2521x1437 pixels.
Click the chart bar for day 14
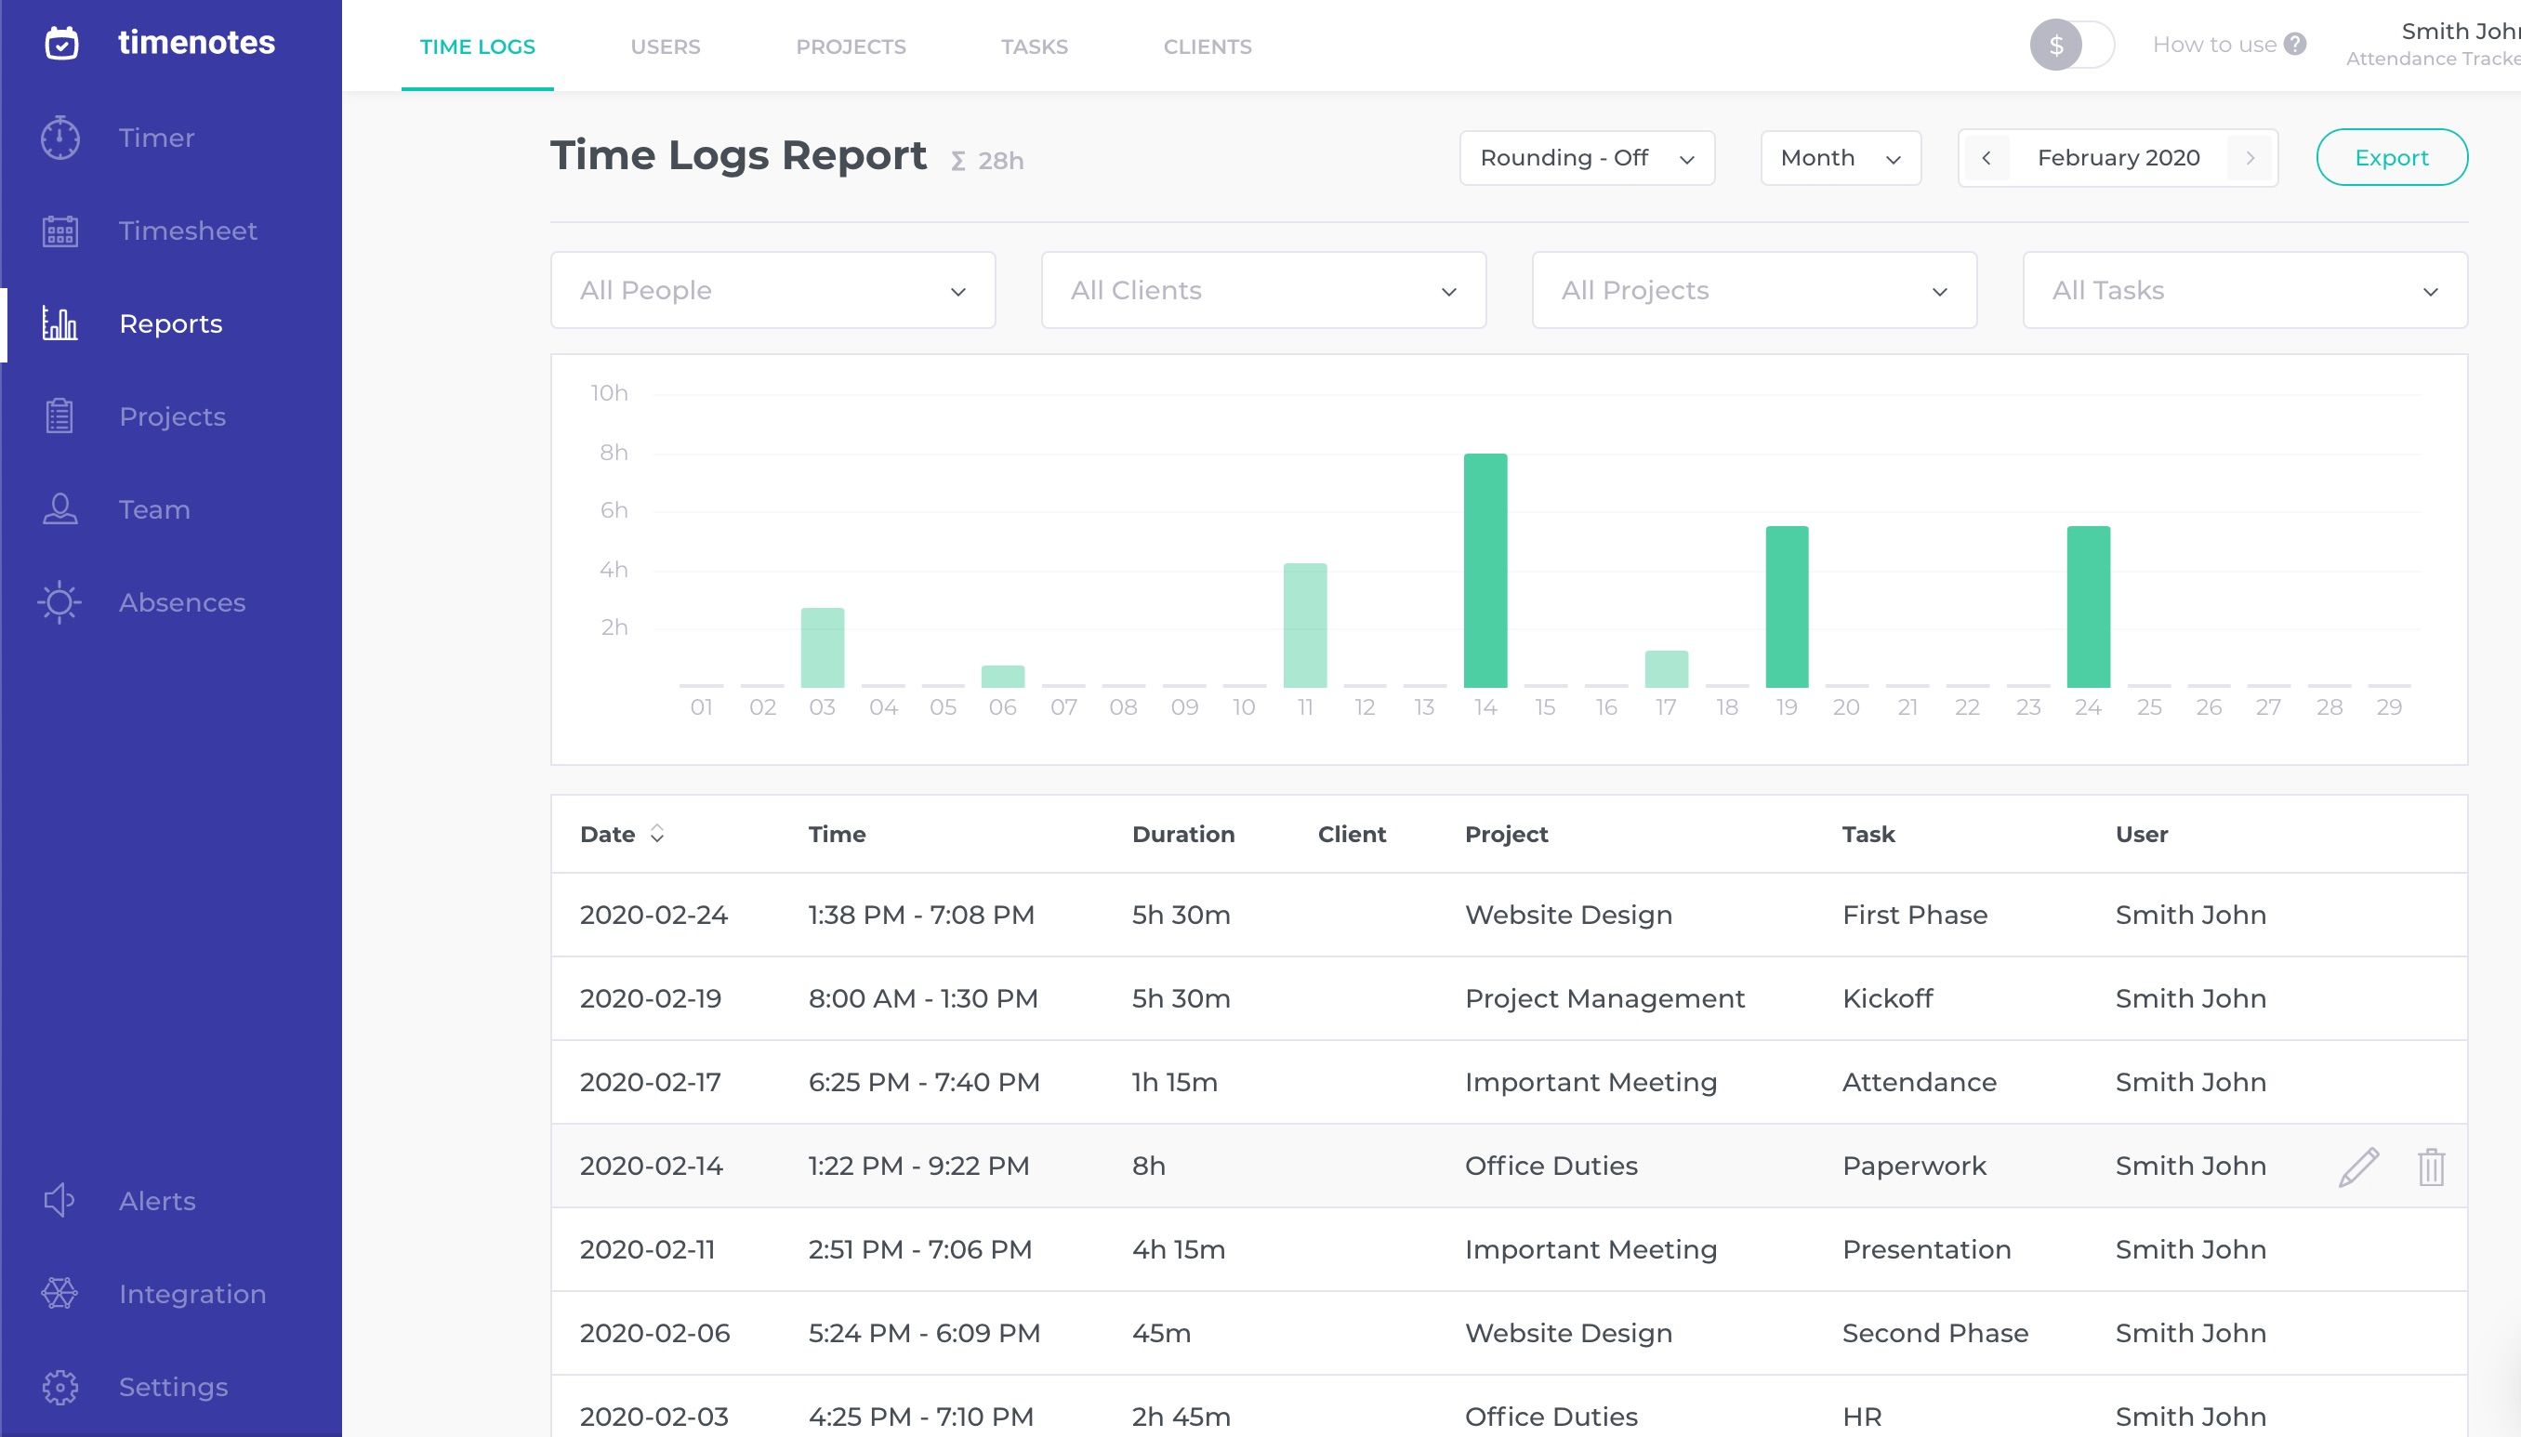[1485, 571]
